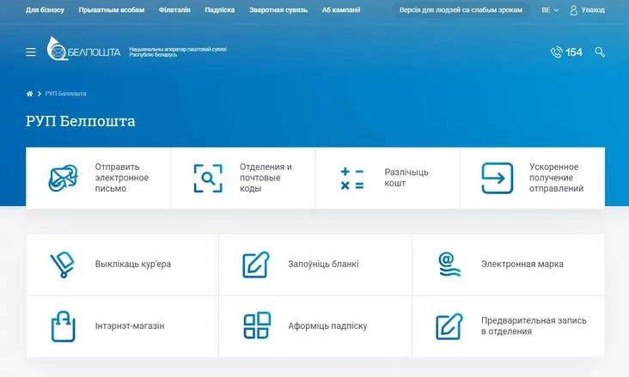Open search with the magnifier icon
The height and width of the screenshot is (377, 629).
600,52
